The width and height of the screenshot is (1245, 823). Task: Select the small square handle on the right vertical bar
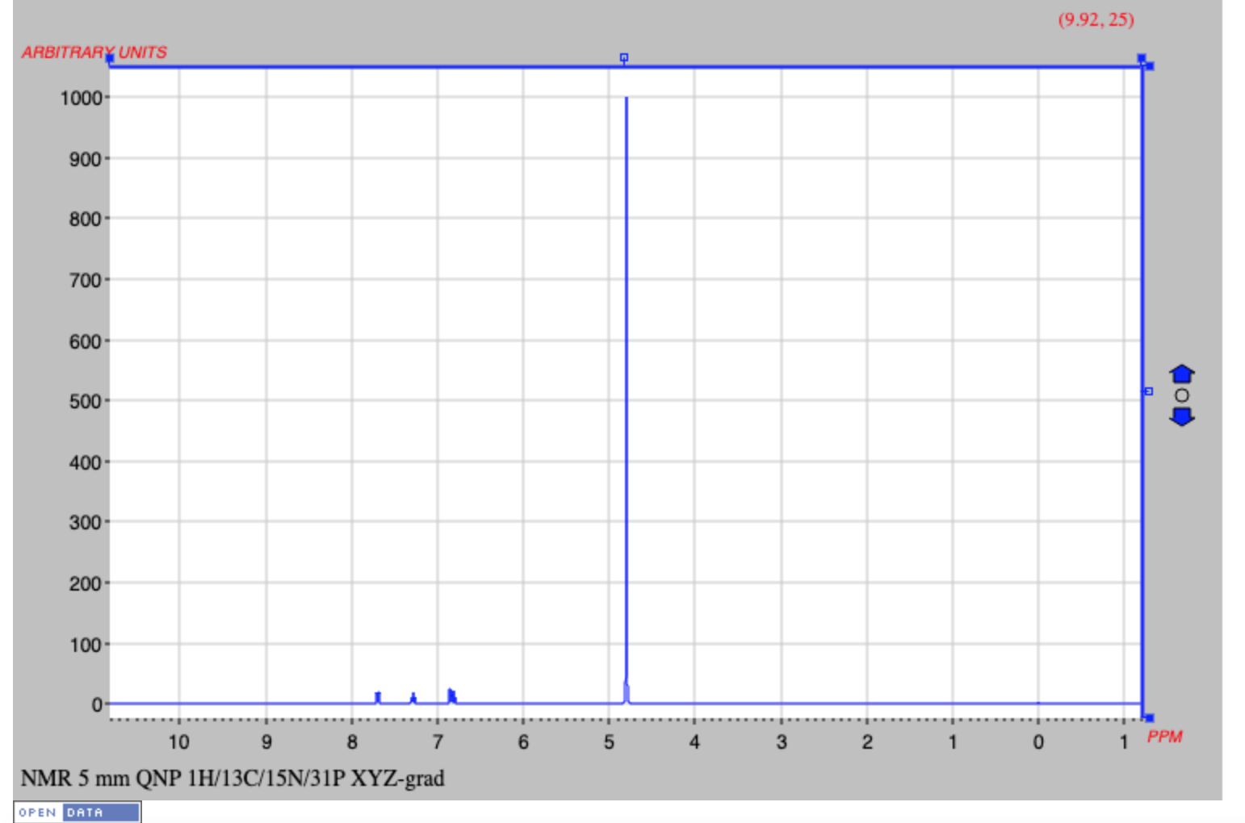[1148, 391]
